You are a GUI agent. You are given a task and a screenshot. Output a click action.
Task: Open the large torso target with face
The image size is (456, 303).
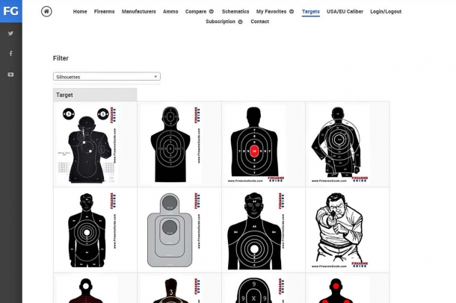click(x=255, y=230)
